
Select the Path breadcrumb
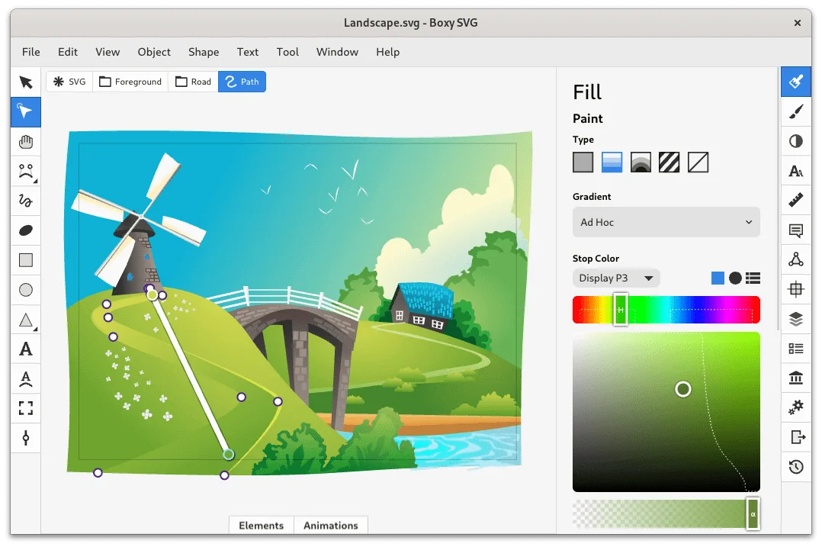[242, 82]
